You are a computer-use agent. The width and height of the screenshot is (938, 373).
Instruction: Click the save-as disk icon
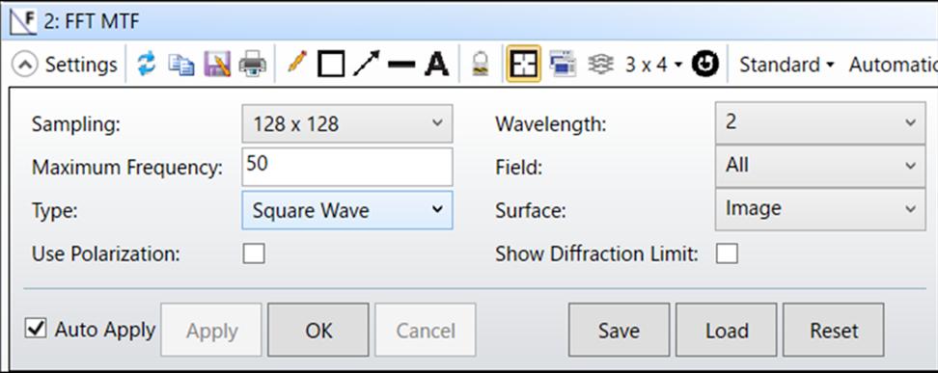217,64
